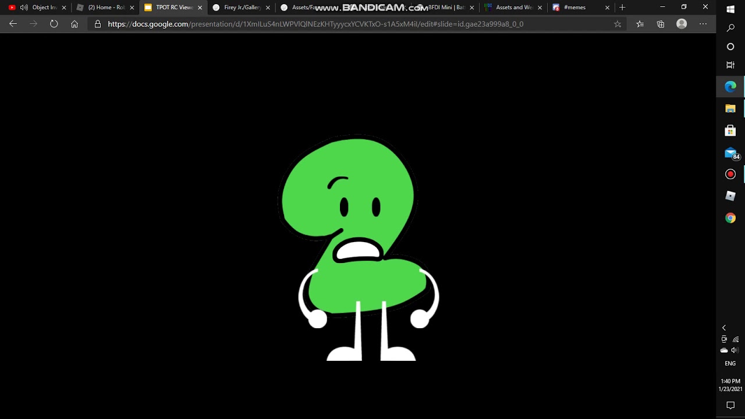
Task: Close the TPOT RC Viewer tab
Action: [x=200, y=8]
